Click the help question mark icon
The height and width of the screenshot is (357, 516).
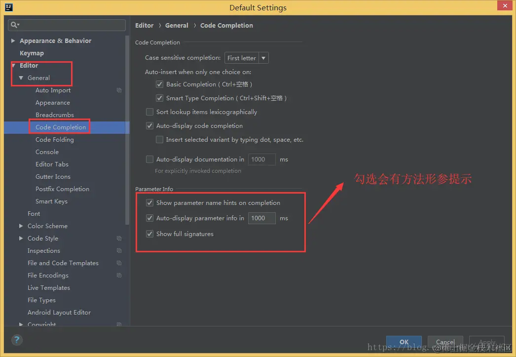click(17, 340)
